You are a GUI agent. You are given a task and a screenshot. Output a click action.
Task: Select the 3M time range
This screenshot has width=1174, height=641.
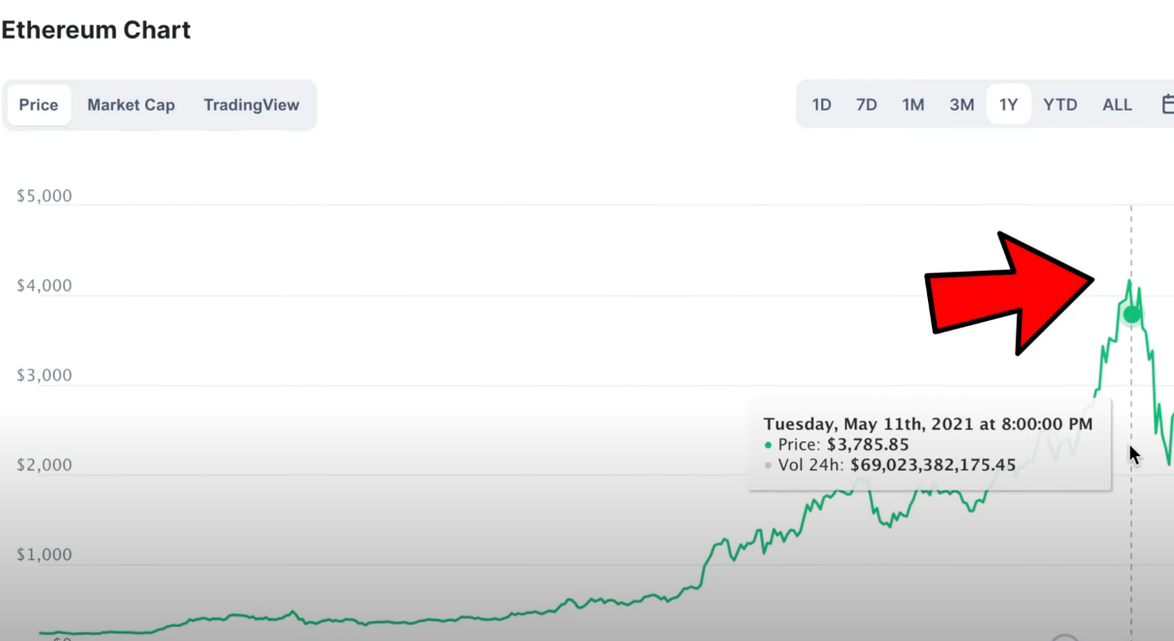pyautogui.click(x=962, y=104)
